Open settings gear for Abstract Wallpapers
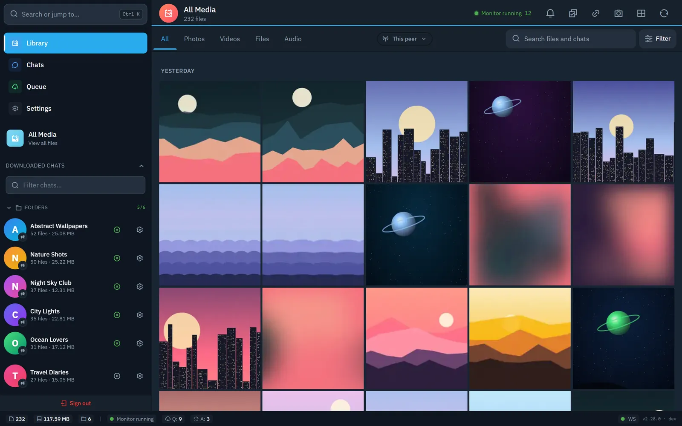Image resolution: width=682 pixels, height=426 pixels. (139, 230)
